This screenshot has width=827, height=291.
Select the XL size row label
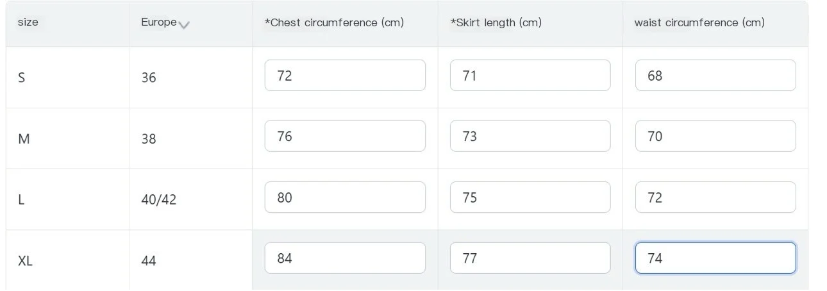[x=25, y=261]
